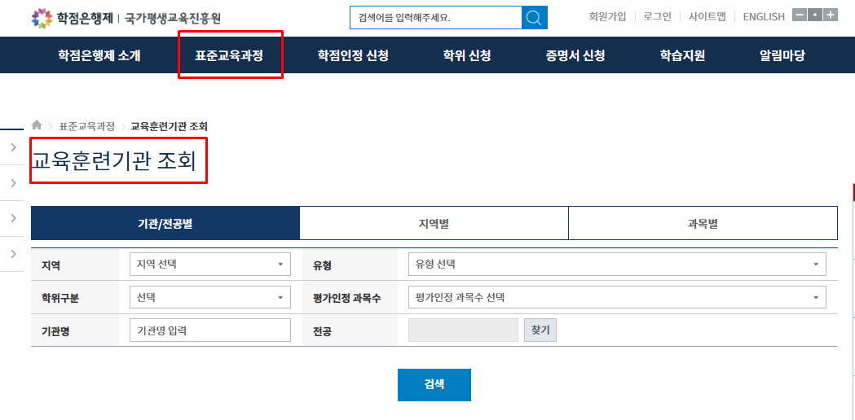Image resolution: width=855 pixels, height=420 pixels.
Task: Click the 학점은행제 logo
Action: click(73, 19)
